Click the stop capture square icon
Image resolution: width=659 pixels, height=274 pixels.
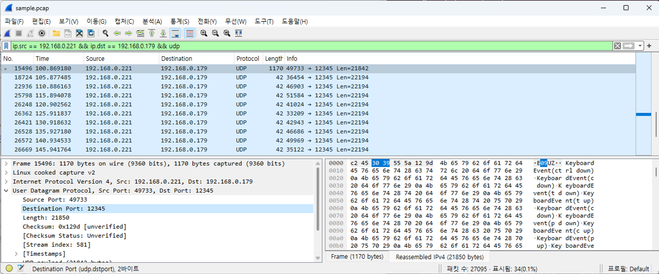coord(19,33)
